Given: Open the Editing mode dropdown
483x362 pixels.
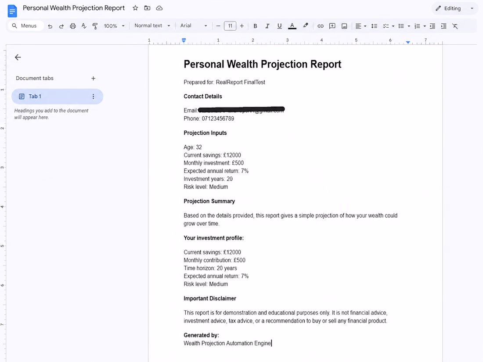Looking at the screenshot, I should pyautogui.click(x=454, y=8).
